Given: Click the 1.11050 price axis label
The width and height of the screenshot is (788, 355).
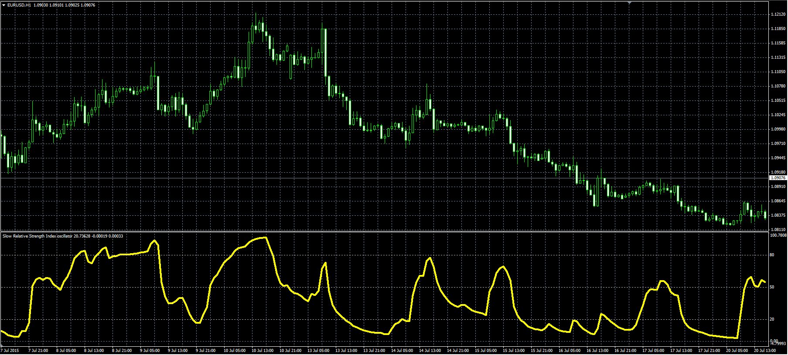Looking at the screenshot, I should point(778,72).
